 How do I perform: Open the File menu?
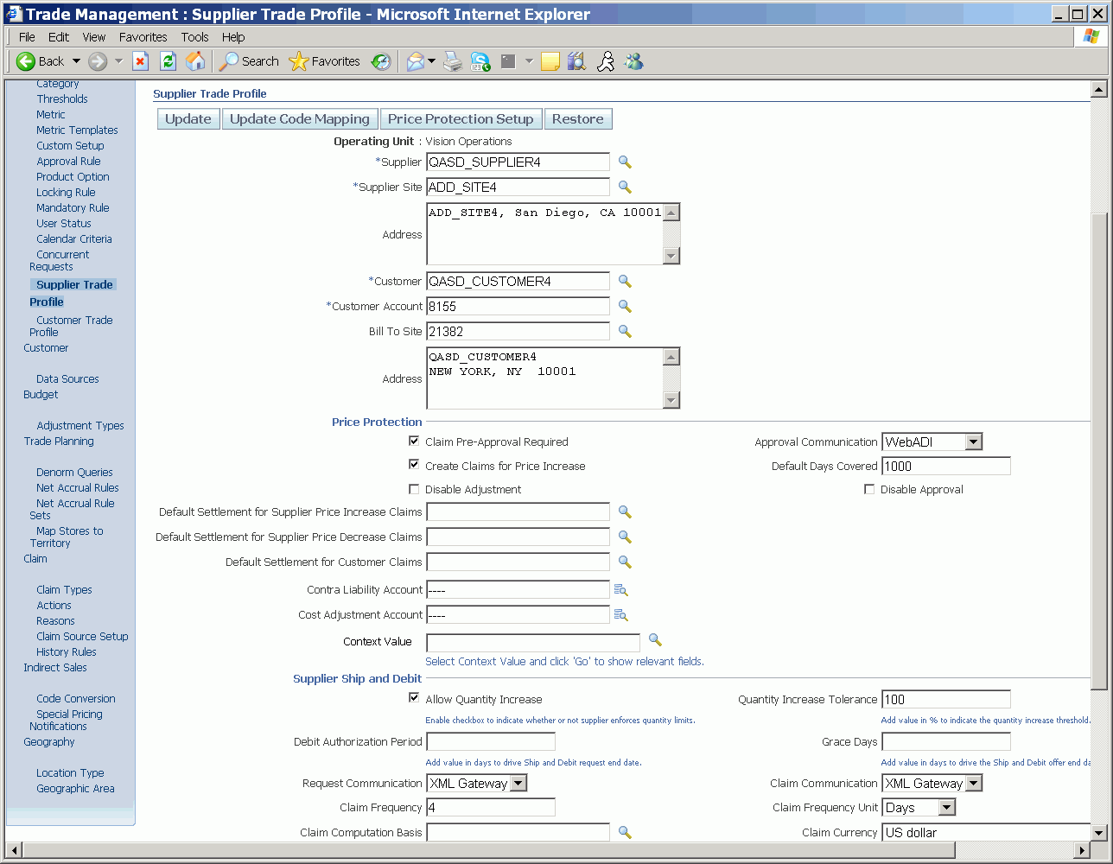27,37
